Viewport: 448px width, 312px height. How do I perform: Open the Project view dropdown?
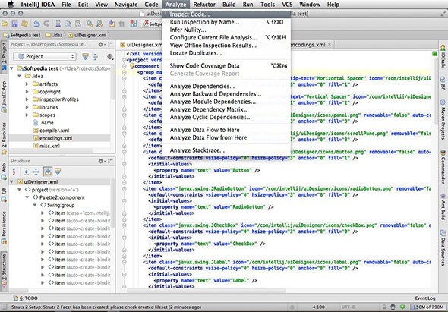44,57
